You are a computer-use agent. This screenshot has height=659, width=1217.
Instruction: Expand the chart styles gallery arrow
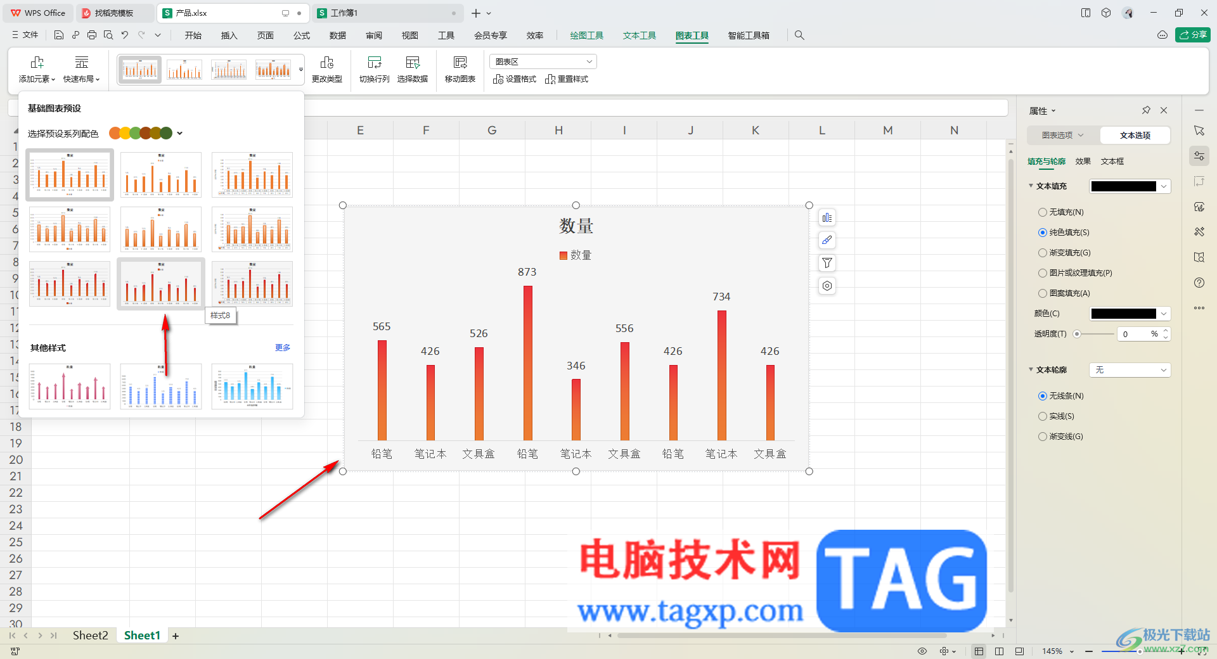(x=301, y=70)
